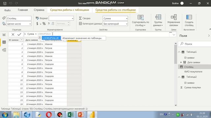211x118 pixels.
Task: Open Opera browser from the taskbar
Action: (x=49, y=115)
